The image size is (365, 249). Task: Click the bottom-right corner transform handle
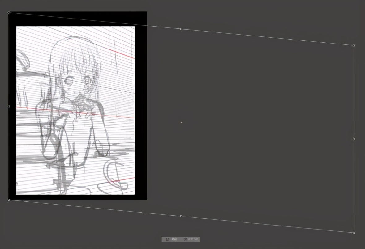pyautogui.click(x=354, y=233)
